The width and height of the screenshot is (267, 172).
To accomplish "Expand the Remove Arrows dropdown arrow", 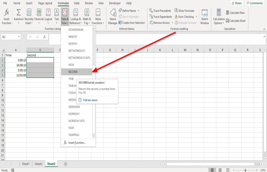I will click(x=172, y=23).
